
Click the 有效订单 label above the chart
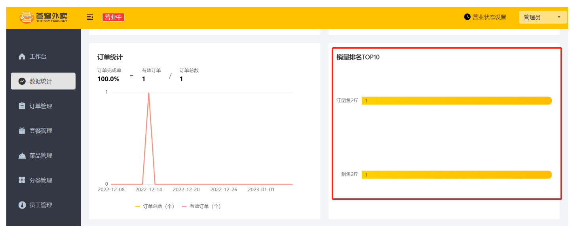151,70
